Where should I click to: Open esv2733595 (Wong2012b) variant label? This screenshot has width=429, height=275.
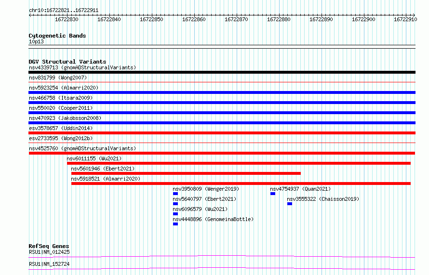(x=61, y=138)
